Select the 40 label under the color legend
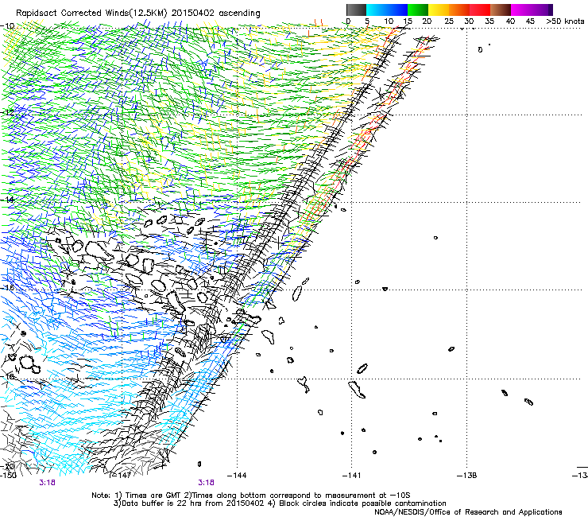The width and height of the screenshot is (588, 517). (510, 21)
